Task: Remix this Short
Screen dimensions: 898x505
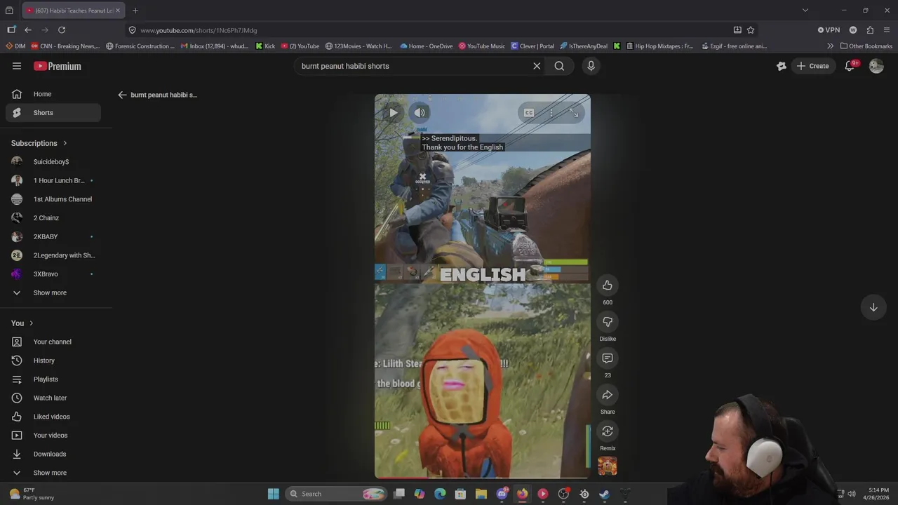Action: click(608, 431)
